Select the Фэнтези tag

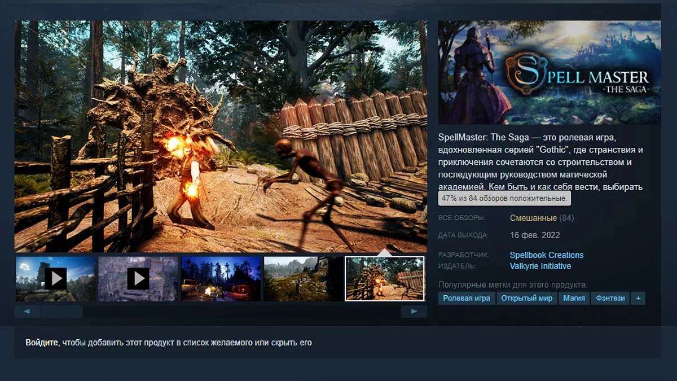610,298
